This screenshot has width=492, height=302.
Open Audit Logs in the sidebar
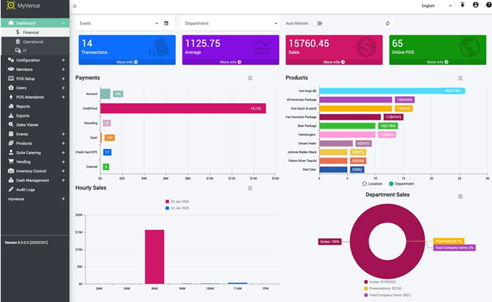point(25,189)
